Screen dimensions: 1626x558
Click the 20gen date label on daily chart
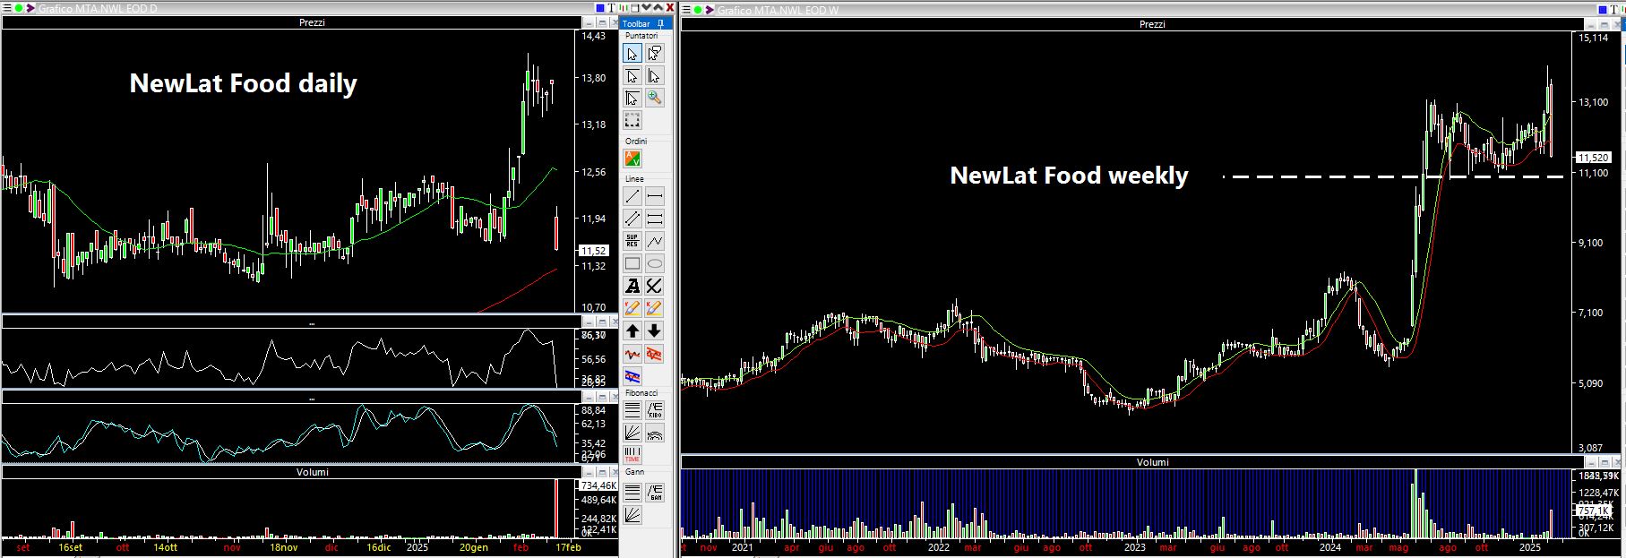474,547
